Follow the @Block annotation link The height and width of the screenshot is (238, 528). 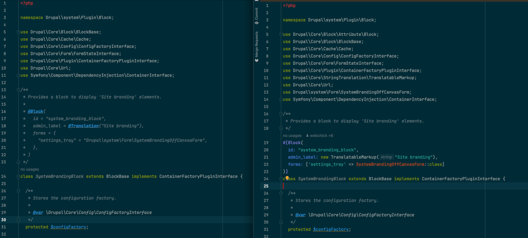[36, 111]
